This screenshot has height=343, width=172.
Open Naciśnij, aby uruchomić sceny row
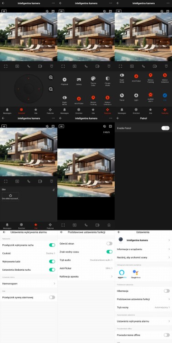[x=143, y=257]
